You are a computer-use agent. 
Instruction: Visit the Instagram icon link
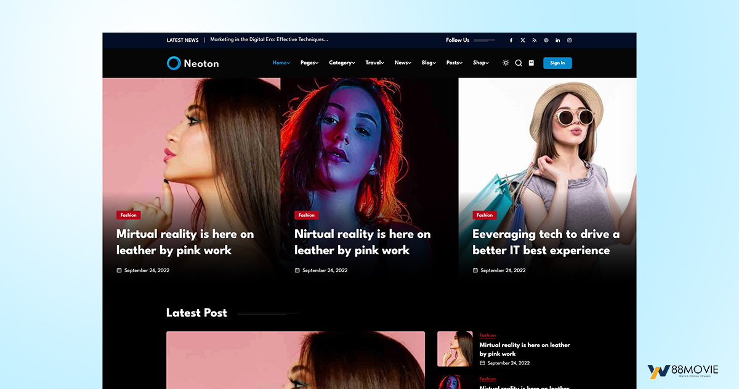pyautogui.click(x=569, y=41)
